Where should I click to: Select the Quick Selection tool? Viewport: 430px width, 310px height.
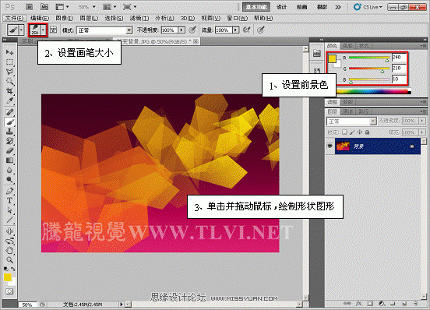click(9, 82)
